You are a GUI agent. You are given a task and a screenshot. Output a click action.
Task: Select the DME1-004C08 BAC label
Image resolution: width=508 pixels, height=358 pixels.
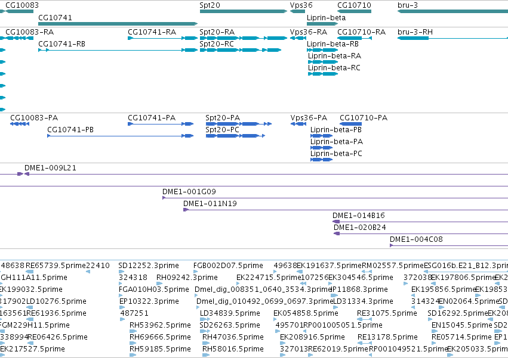416,239
